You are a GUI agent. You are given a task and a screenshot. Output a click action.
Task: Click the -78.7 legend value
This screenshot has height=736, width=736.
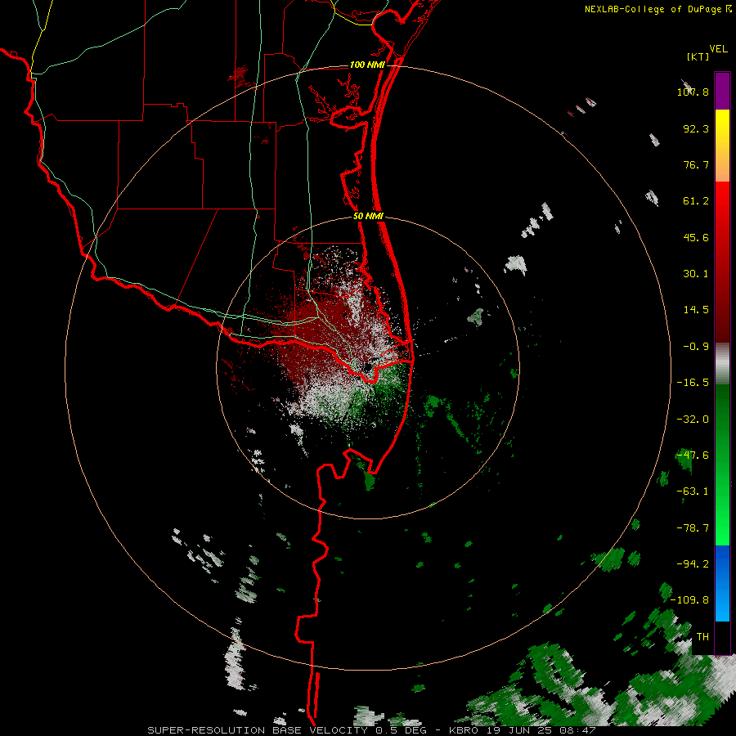coord(693,528)
